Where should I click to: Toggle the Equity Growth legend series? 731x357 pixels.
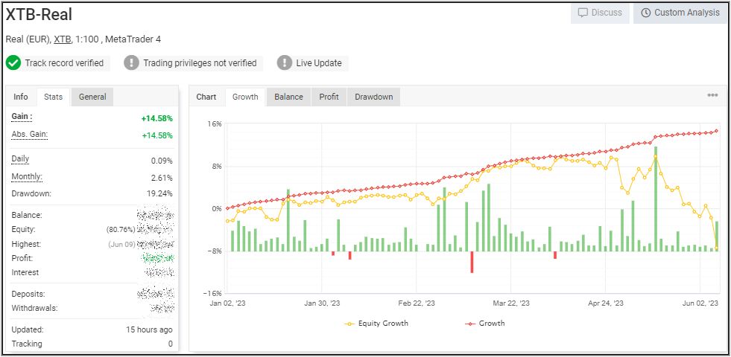click(x=376, y=324)
